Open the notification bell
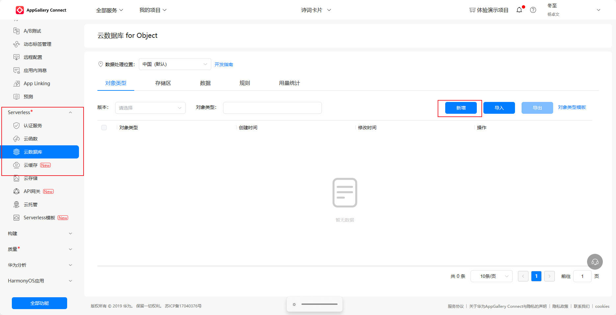 [519, 10]
